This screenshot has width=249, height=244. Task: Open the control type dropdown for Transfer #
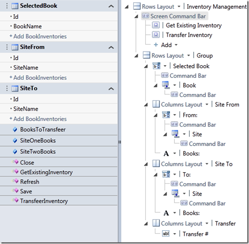174,234
